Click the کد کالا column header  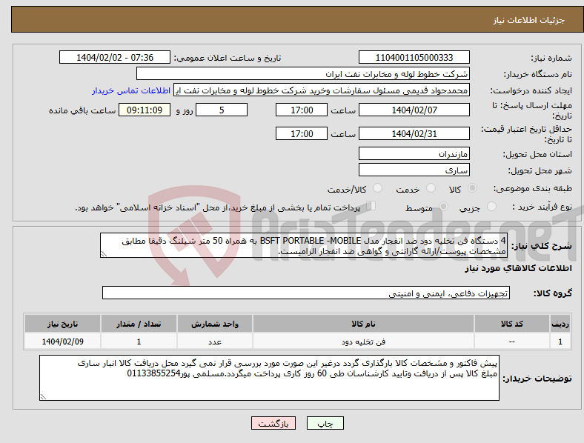click(512, 324)
